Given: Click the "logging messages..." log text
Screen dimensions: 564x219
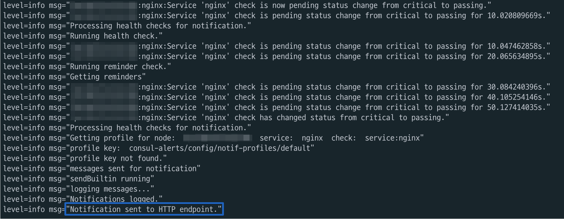Looking at the screenshot, I should (x=112, y=189).
